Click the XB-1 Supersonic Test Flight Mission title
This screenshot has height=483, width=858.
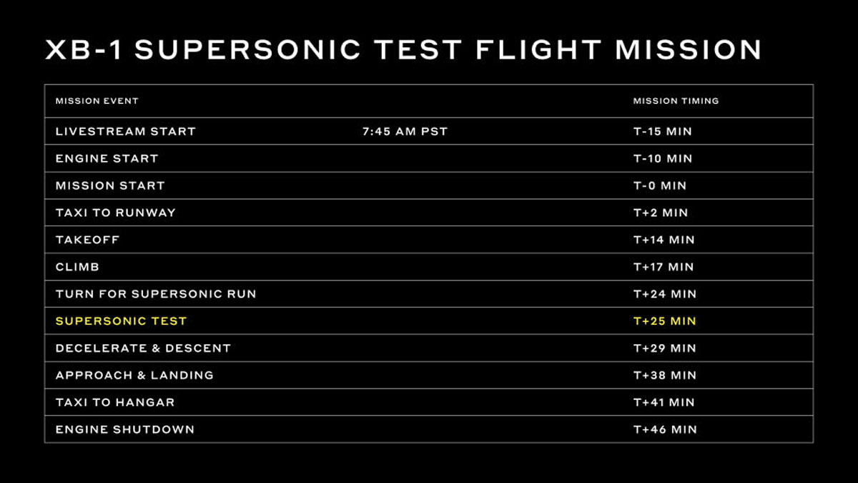tap(403, 50)
